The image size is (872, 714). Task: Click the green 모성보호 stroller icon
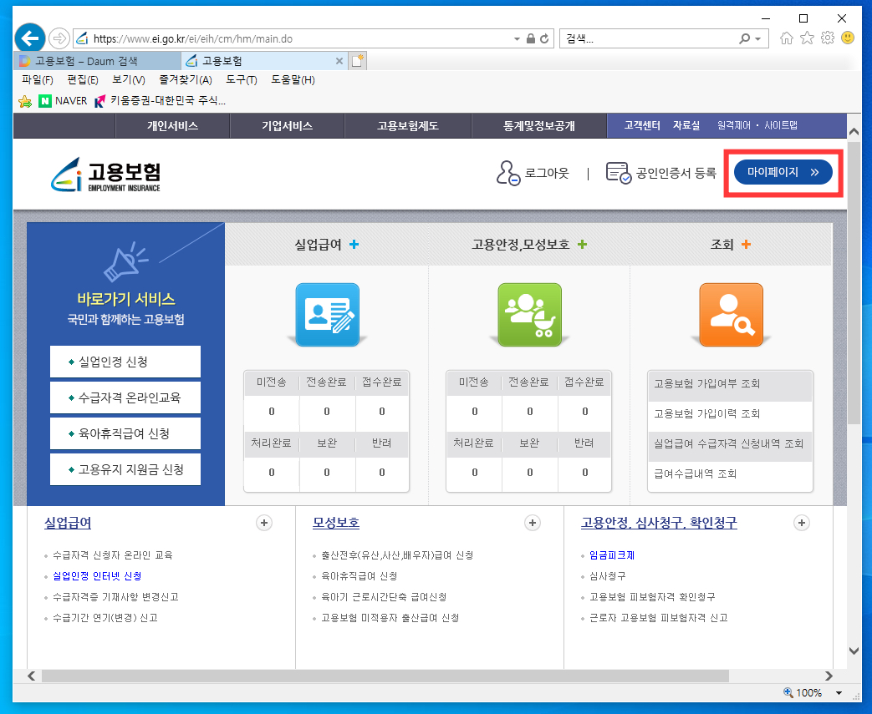pyautogui.click(x=529, y=315)
